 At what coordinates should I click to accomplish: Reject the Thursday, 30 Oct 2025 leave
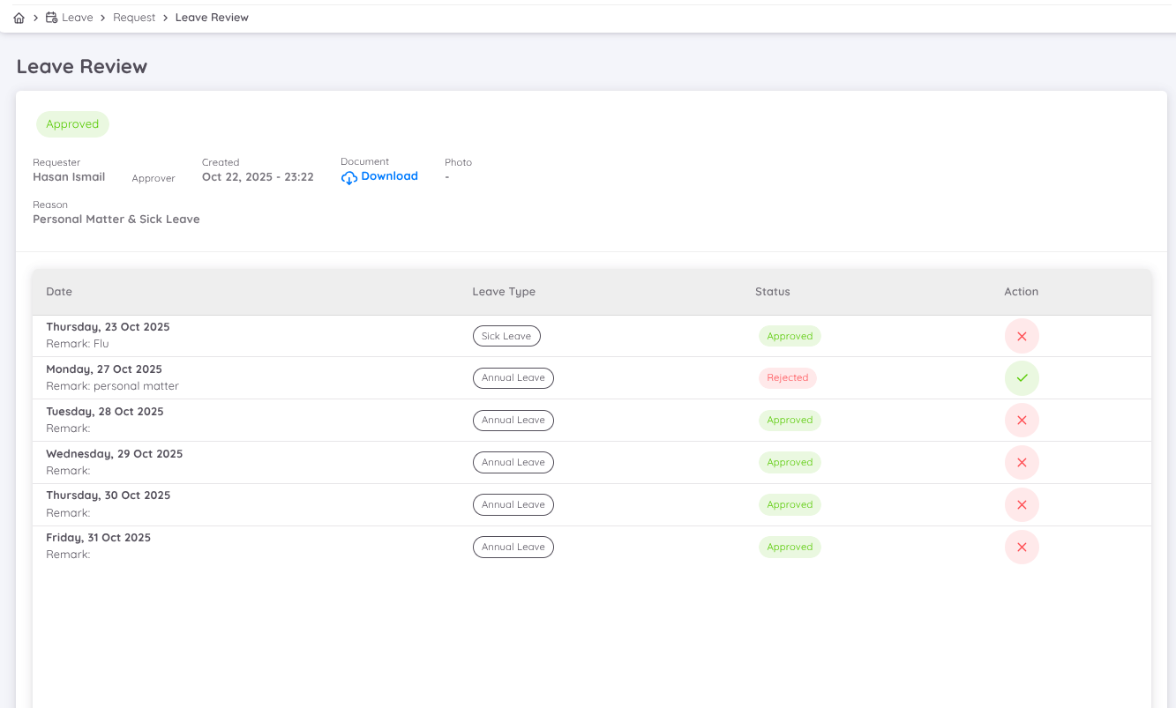coord(1022,505)
